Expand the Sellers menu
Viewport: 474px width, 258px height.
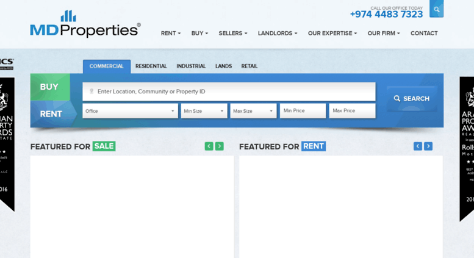(233, 33)
